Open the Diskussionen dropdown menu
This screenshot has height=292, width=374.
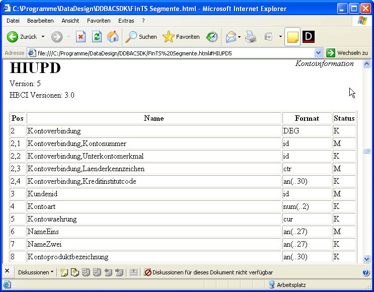coord(36,272)
